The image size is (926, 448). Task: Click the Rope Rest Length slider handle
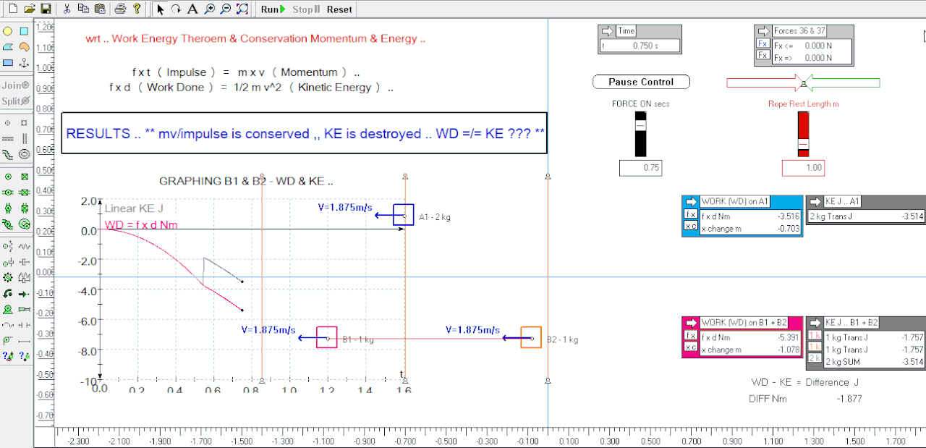click(x=803, y=143)
